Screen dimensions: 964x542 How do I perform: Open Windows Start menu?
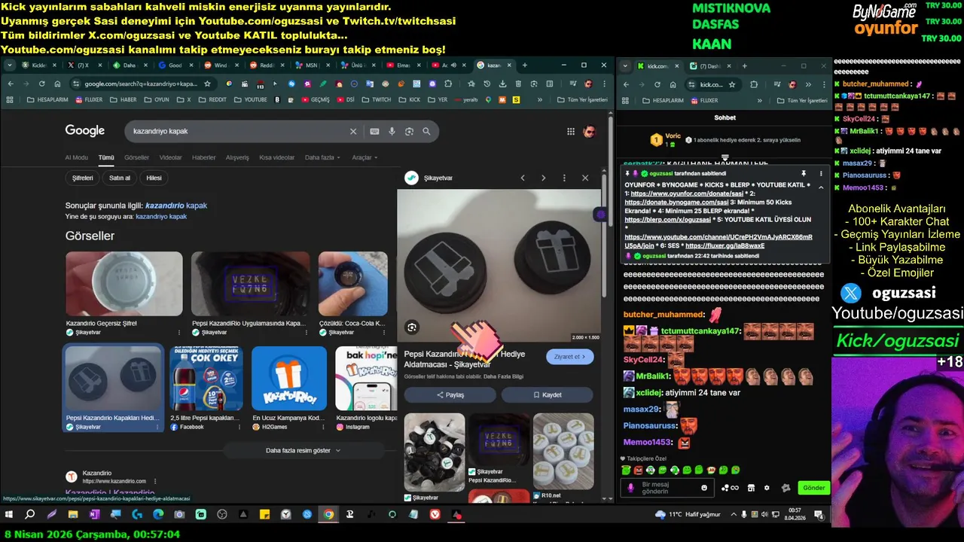(x=10, y=515)
